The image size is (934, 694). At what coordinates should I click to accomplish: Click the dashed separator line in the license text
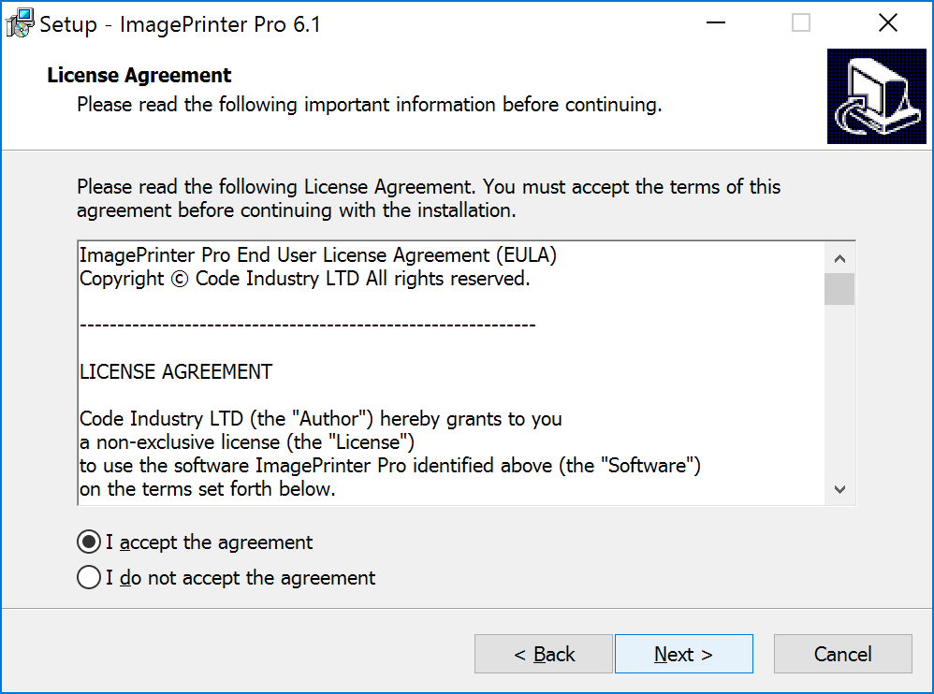click(307, 325)
